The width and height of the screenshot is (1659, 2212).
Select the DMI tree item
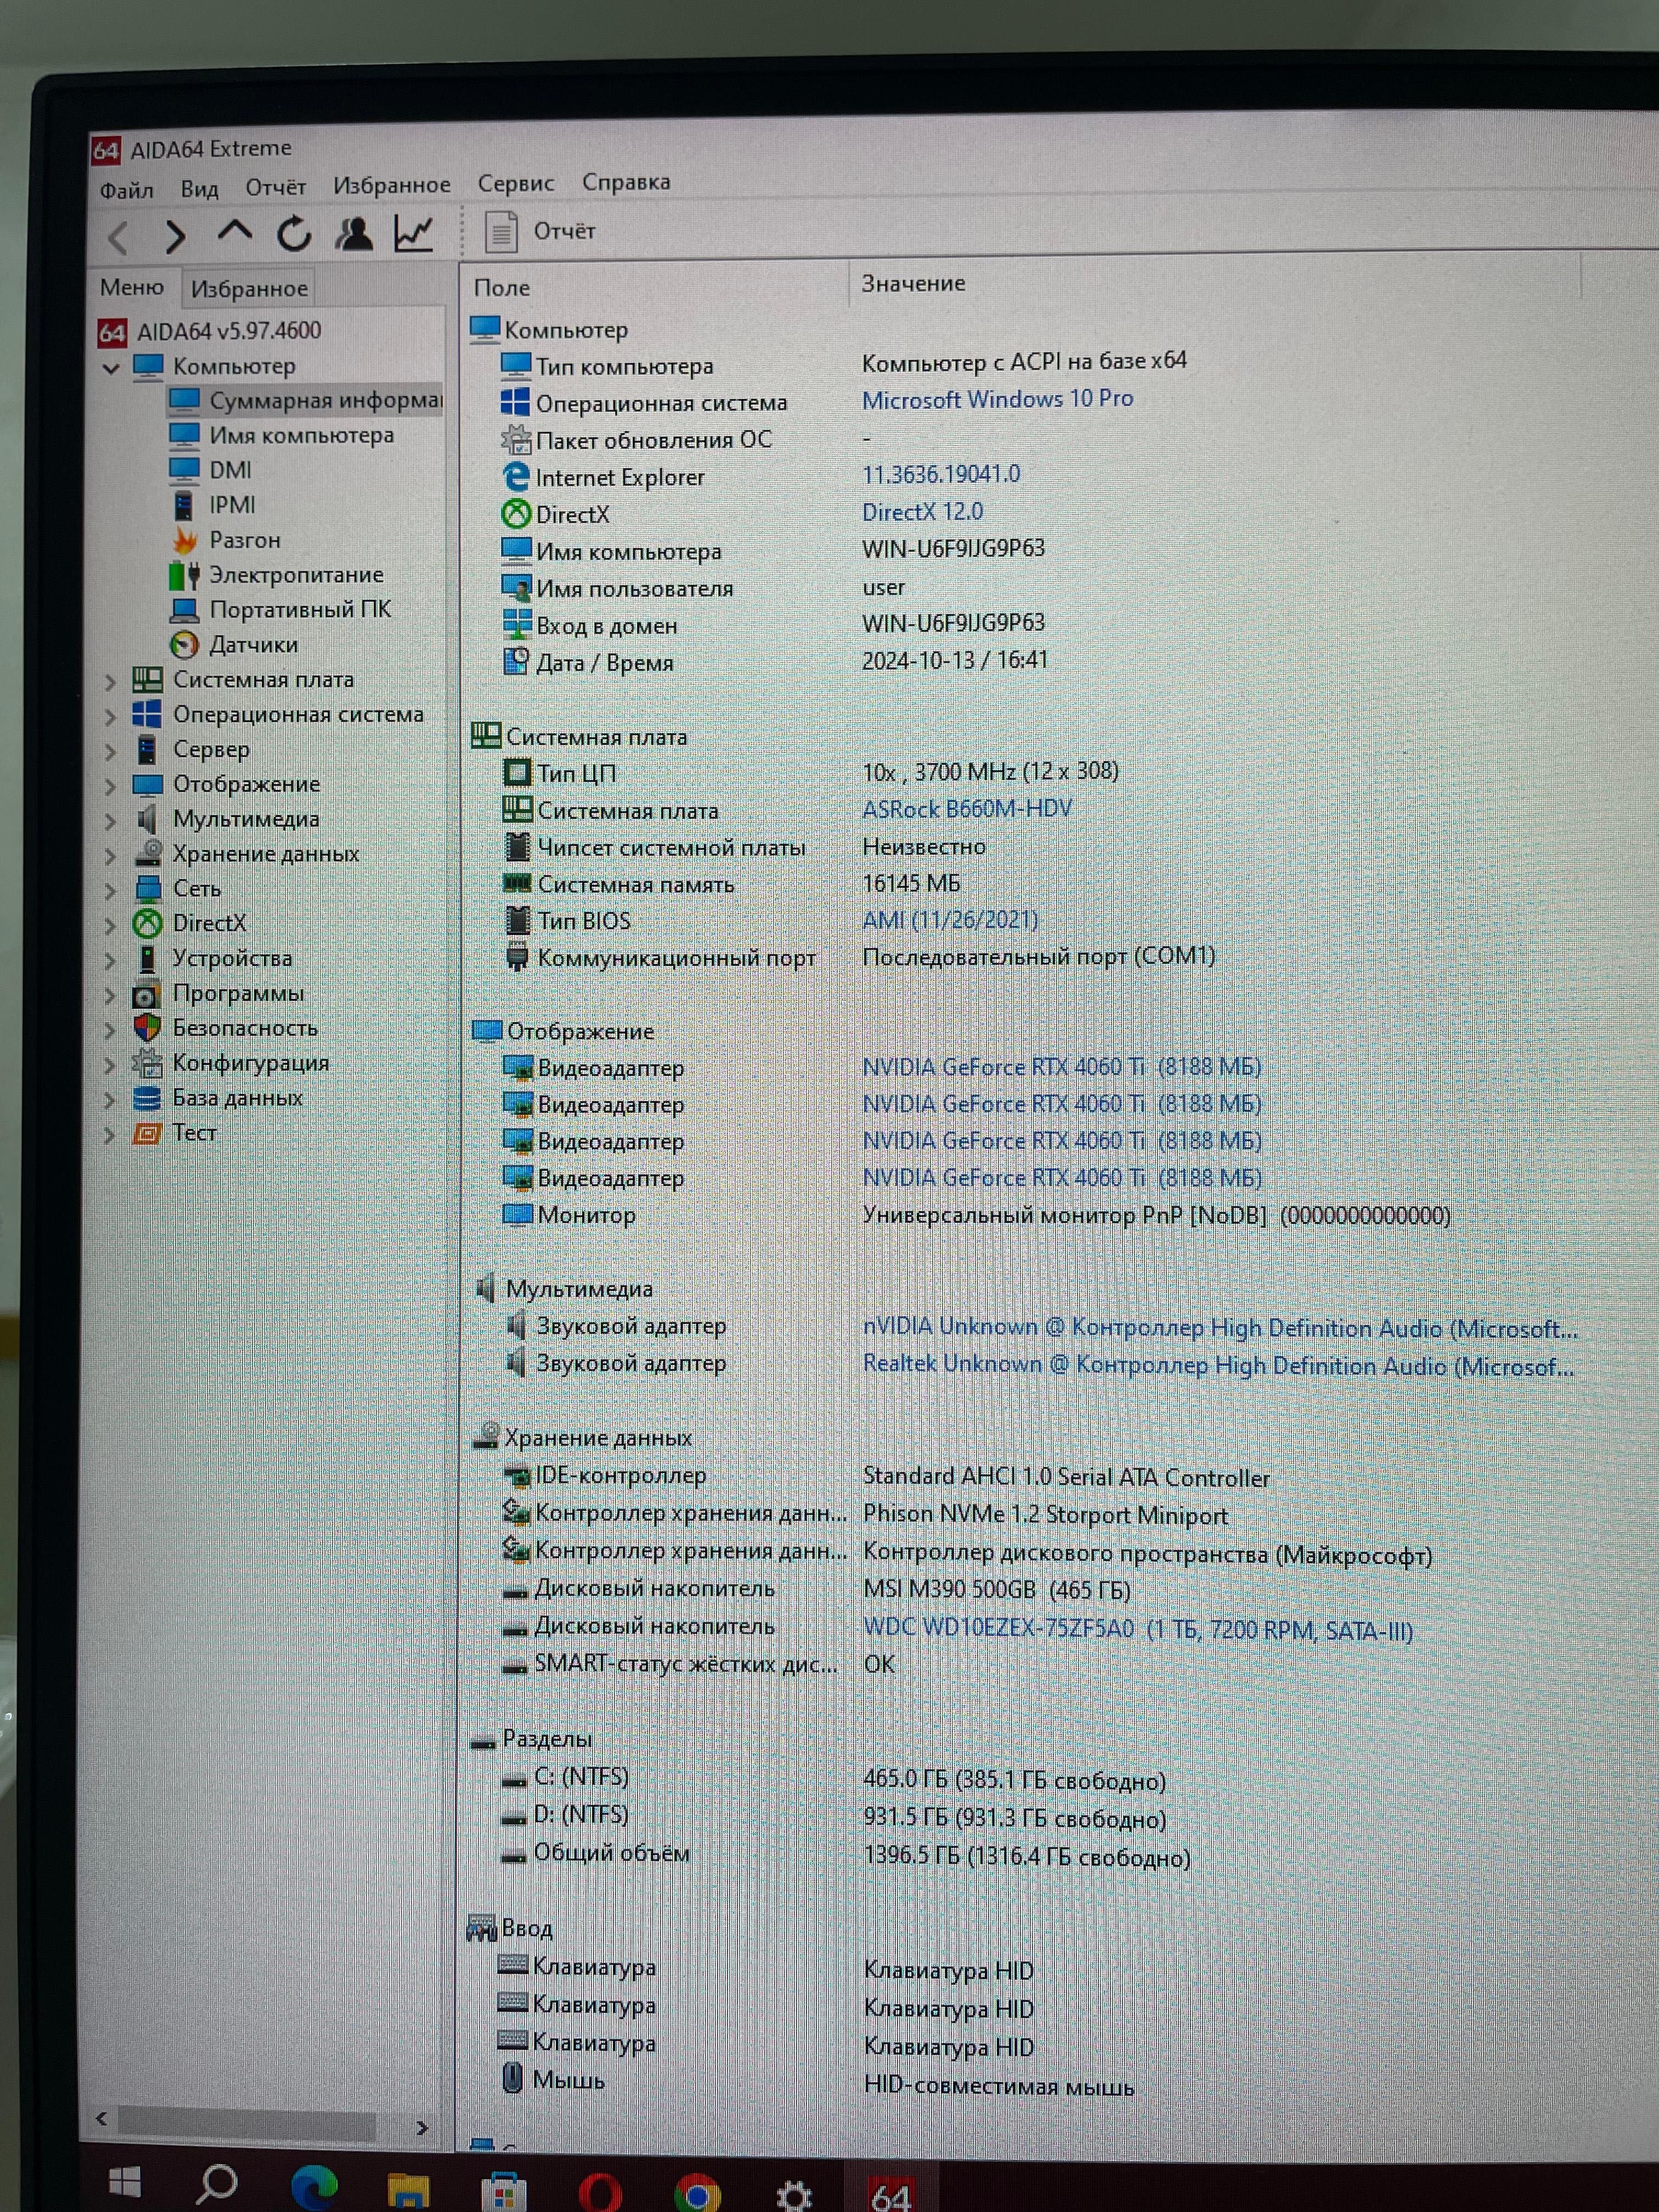(x=210, y=470)
